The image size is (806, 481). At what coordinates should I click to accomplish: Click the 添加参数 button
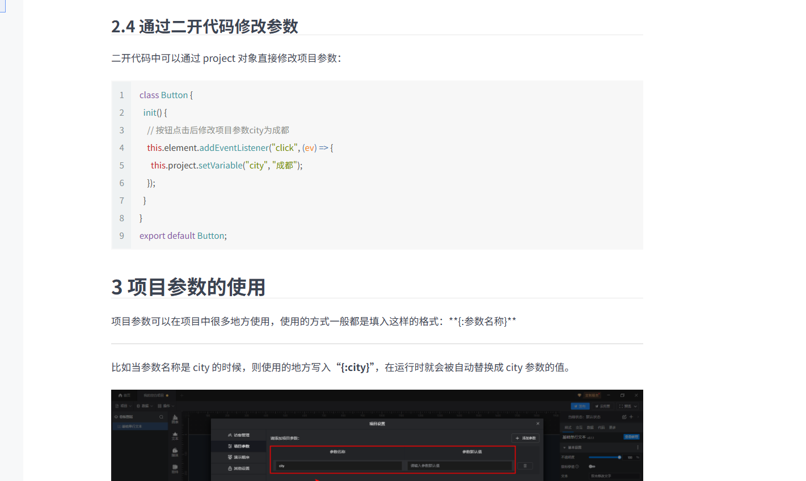(x=525, y=438)
